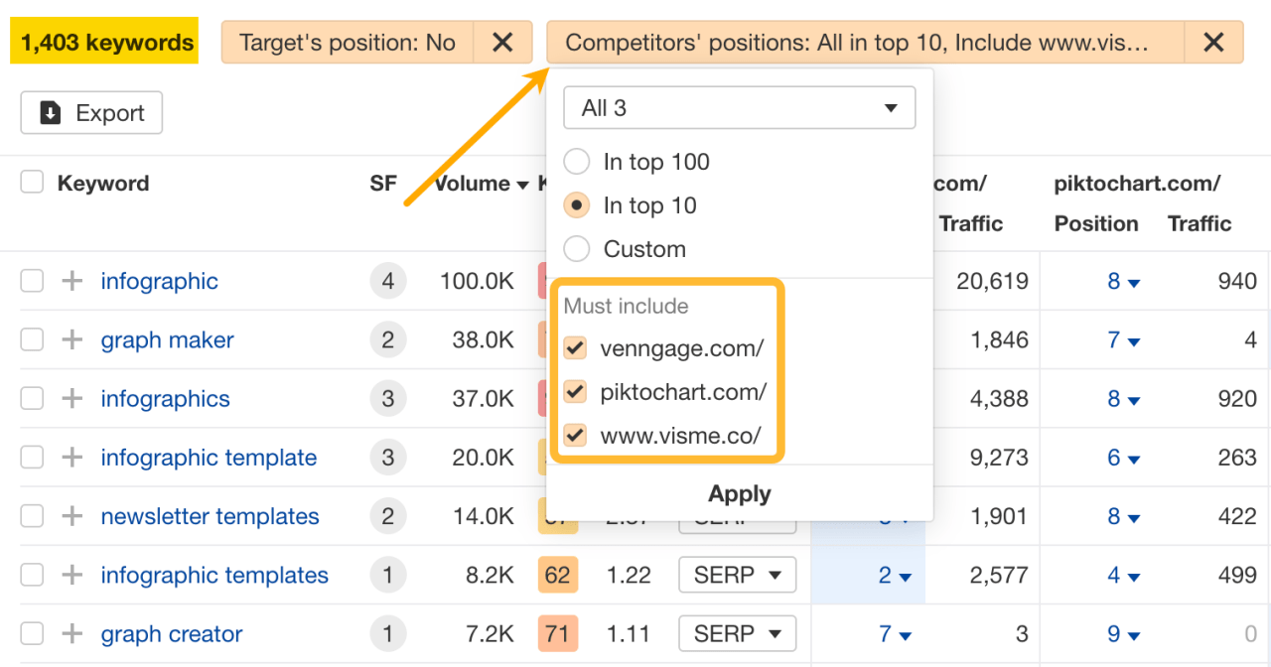This screenshot has height=667, width=1271.
Task: Open the SERP dropdown for graph creator
Action: [x=737, y=633]
